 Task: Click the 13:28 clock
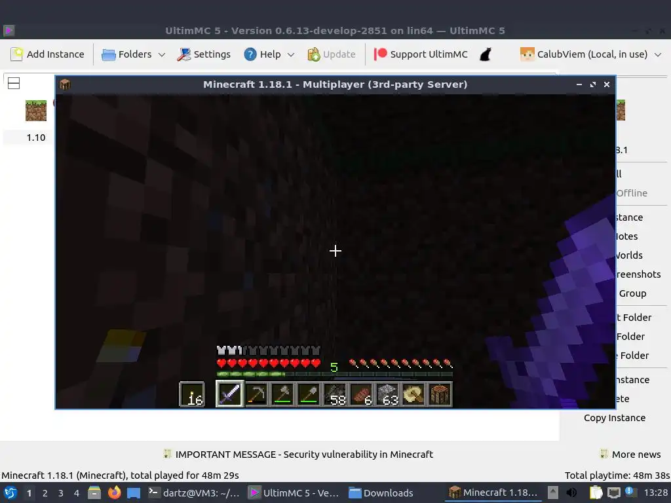pos(656,493)
